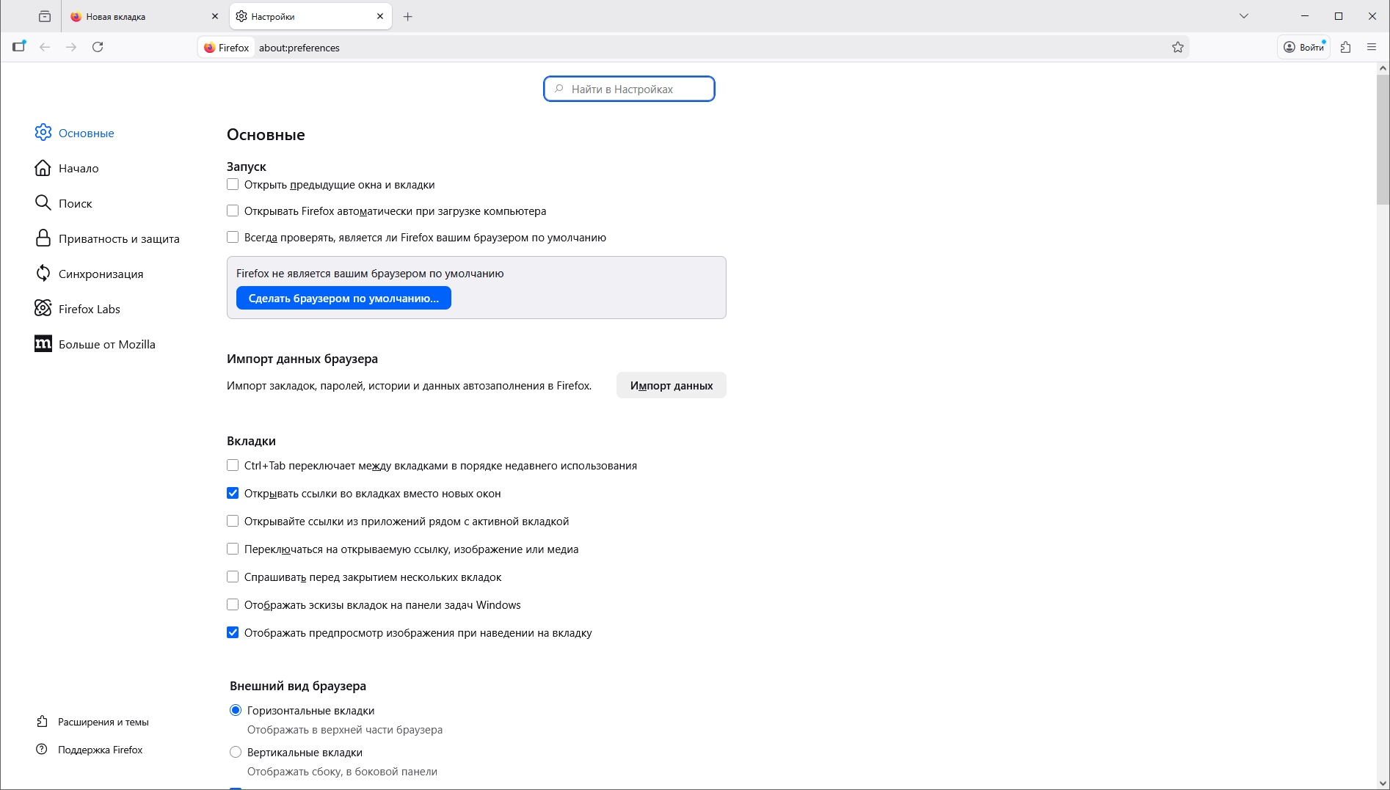Click the Импорт данных button
Image resolution: width=1390 pixels, height=790 pixels.
pyautogui.click(x=671, y=386)
